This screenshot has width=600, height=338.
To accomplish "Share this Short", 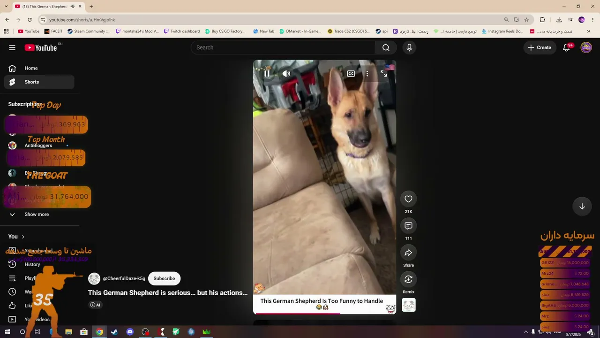I will pos(408,253).
